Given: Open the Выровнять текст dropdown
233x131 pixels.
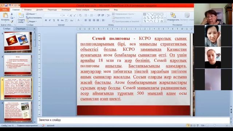Looking at the screenshot, I should 122,18.
